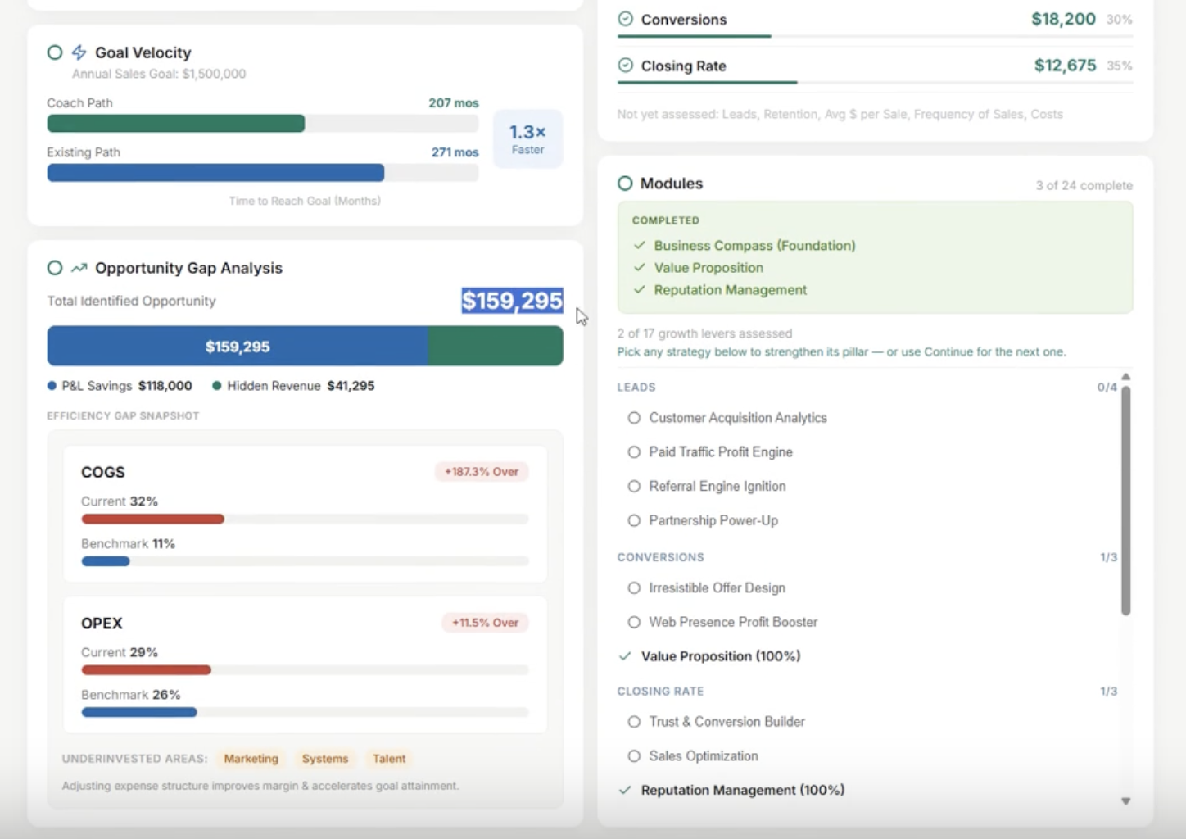This screenshot has width=1186, height=839.
Task: Click the Conversions $18,200 amount
Action: click(1063, 19)
